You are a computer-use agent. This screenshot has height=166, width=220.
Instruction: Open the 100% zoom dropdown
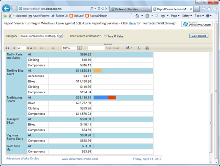[79, 48]
